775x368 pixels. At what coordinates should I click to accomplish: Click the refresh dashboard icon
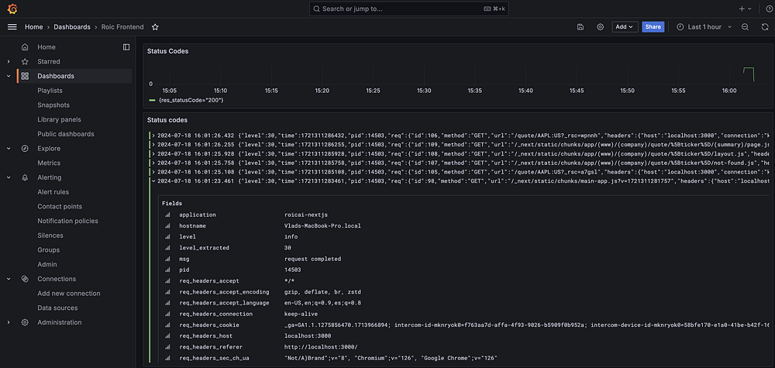point(764,27)
